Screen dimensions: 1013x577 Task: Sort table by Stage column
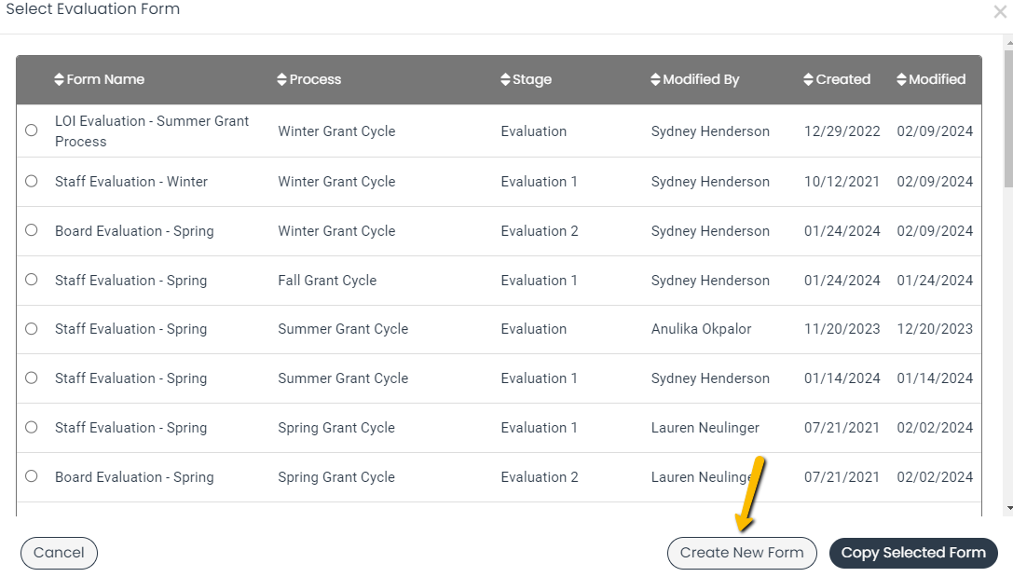coord(526,79)
